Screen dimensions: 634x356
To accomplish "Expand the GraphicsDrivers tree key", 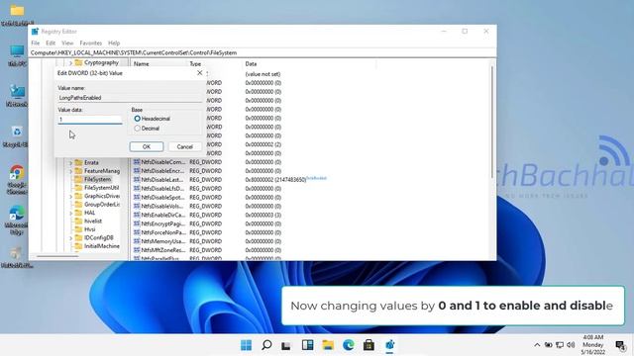I will (70, 196).
